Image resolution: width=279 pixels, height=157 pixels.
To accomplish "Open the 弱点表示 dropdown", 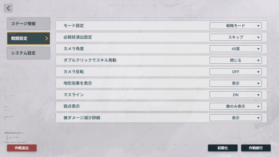I will (236, 106).
